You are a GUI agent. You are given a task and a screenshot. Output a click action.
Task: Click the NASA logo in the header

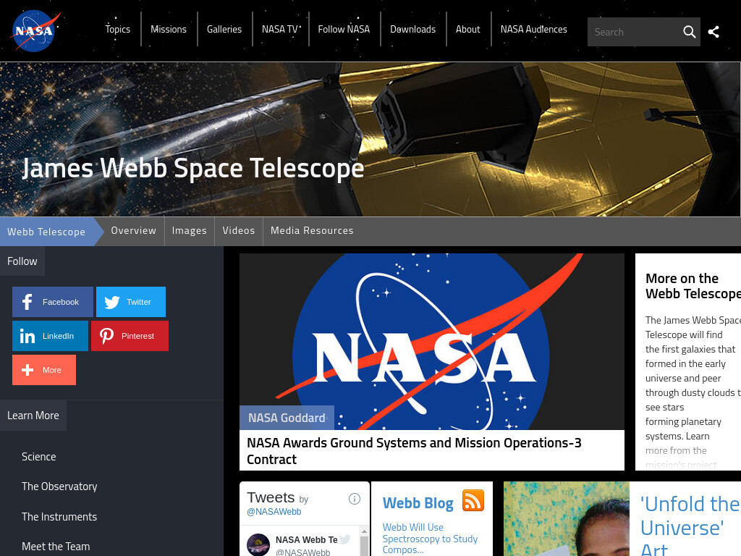[x=36, y=30]
